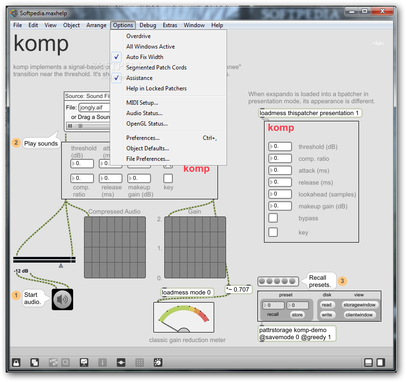Click the loop circle icon in sound file player

click(80, 126)
